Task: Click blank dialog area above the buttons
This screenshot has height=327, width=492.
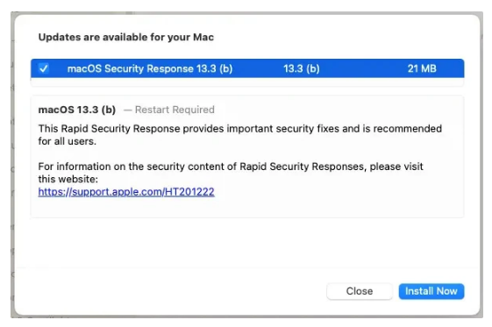Action: [x=247, y=243]
